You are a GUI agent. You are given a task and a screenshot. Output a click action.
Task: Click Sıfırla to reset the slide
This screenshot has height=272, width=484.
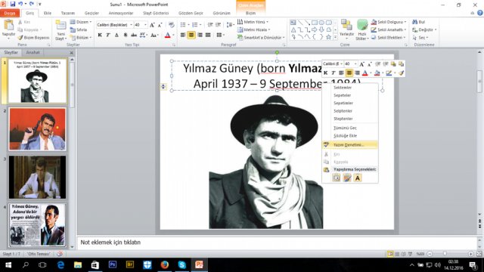coord(79,30)
